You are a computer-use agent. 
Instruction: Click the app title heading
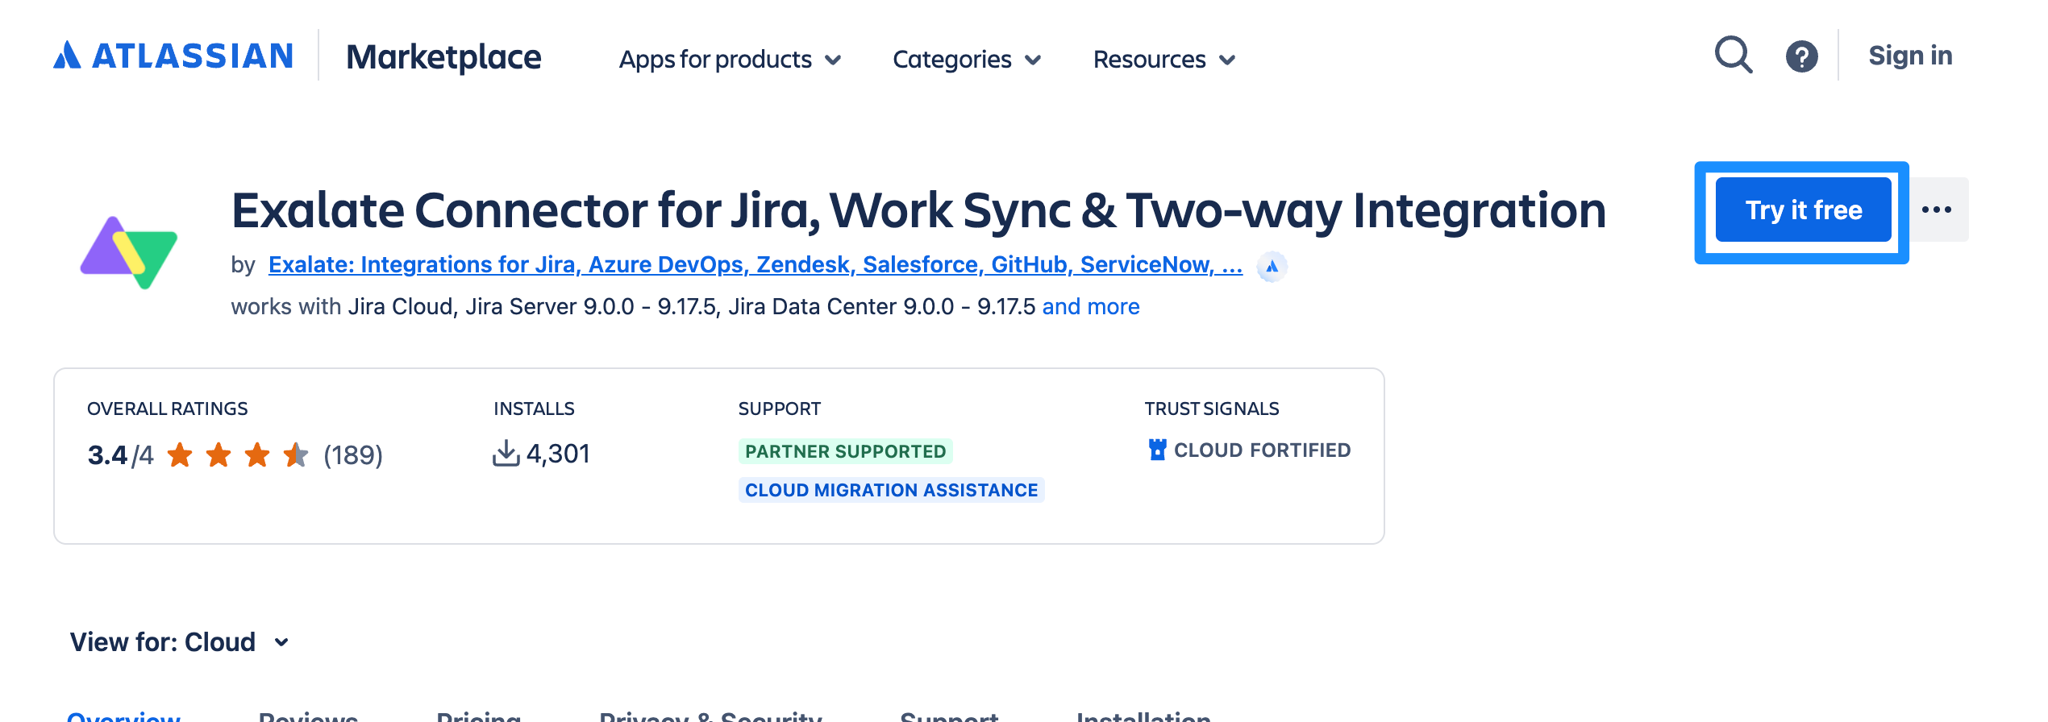pos(918,210)
